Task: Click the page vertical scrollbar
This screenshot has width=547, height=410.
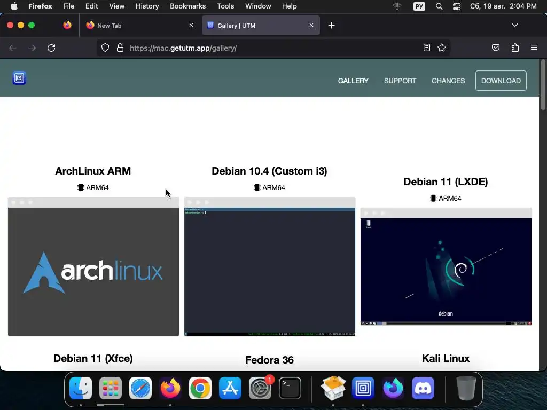Action: coord(543,85)
